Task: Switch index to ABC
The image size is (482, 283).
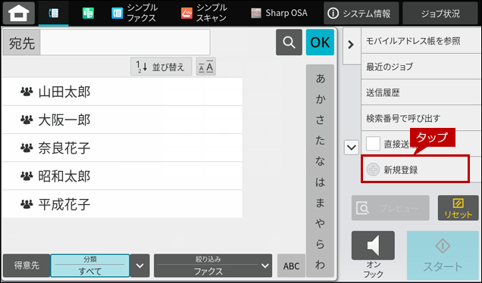Action: point(291,266)
